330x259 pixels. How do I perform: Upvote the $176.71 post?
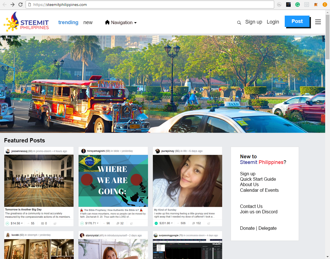pyautogui.click(x=82, y=224)
